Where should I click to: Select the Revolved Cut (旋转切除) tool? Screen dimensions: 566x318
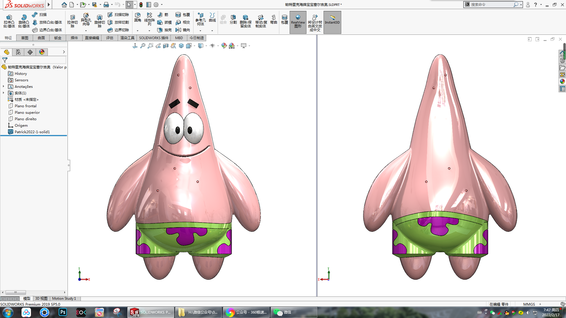click(100, 21)
